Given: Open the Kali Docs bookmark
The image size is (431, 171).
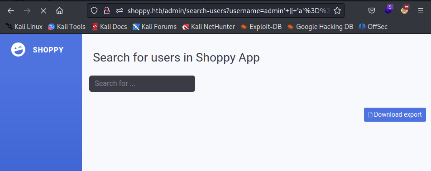Looking at the screenshot, I should tap(109, 27).
